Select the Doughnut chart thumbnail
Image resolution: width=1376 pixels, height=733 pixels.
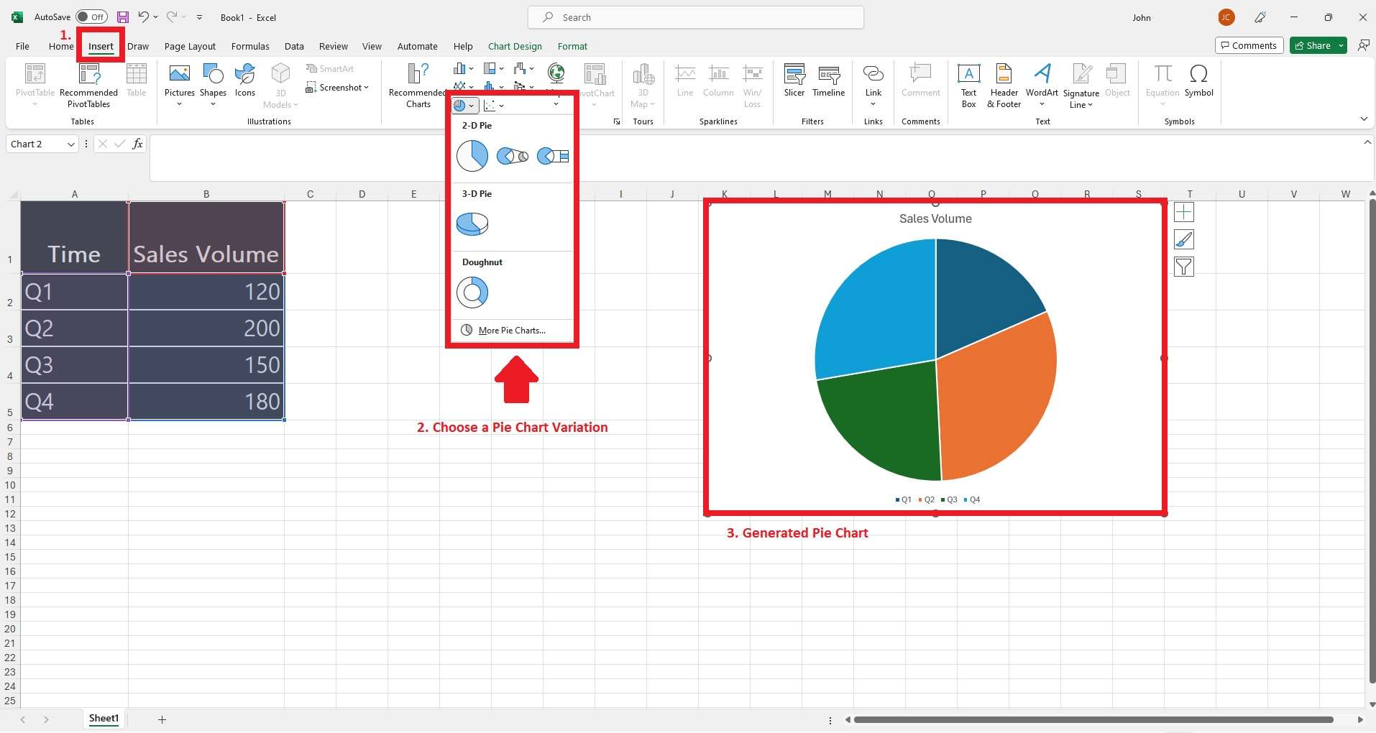[x=472, y=292]
